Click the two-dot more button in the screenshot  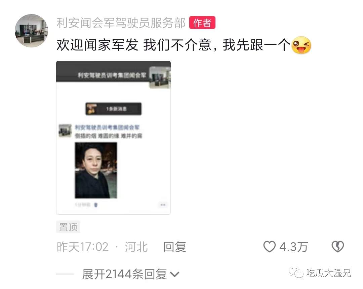click(163, 205)
